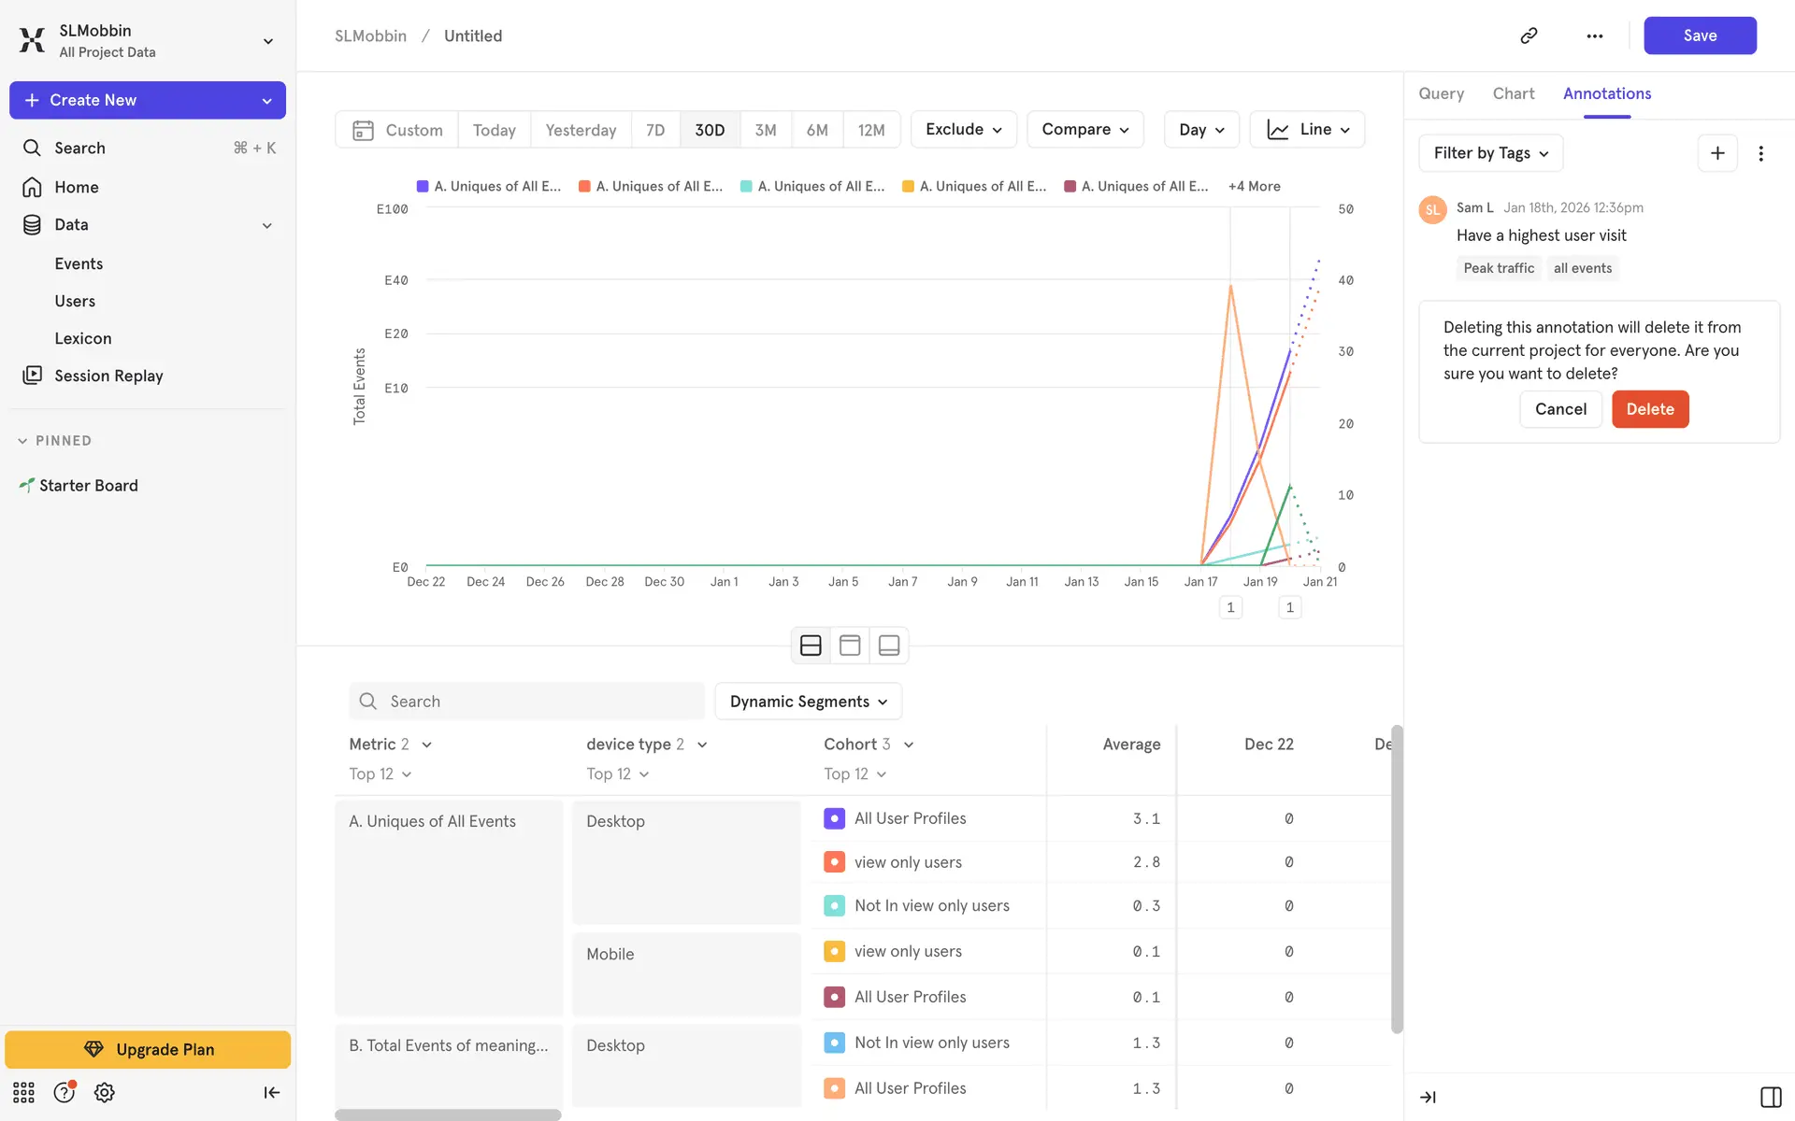The height and width of the screenshot is (1121, 1795).
Task: Toggle the split chart and table layout
Action: 811,646
